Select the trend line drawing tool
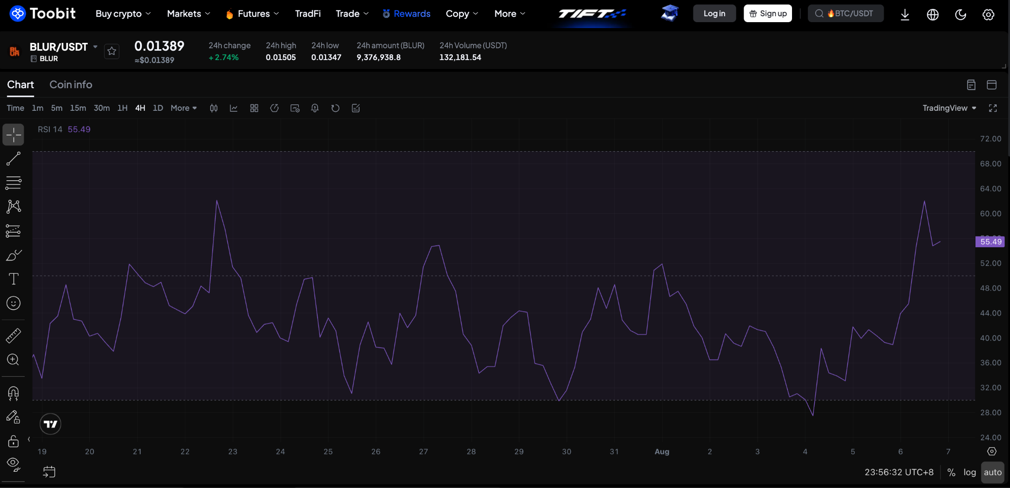 point(13,159)
